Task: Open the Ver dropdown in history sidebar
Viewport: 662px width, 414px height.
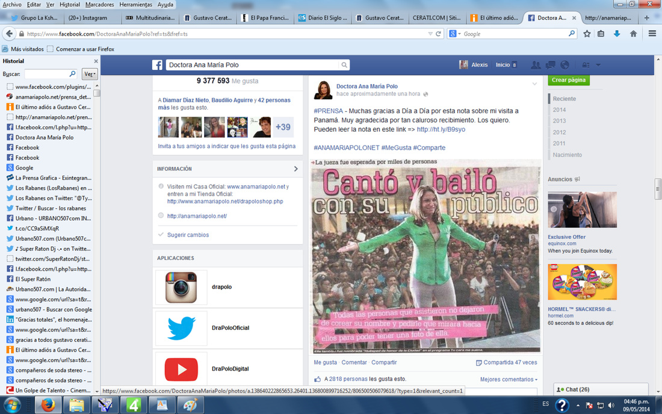Action: tap(90, 74)
